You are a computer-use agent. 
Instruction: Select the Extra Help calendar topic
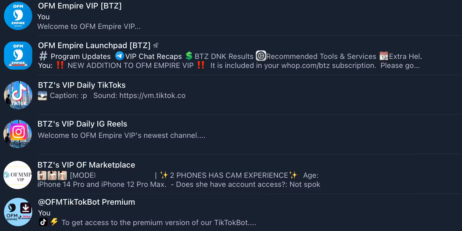(x=401, y=56)
